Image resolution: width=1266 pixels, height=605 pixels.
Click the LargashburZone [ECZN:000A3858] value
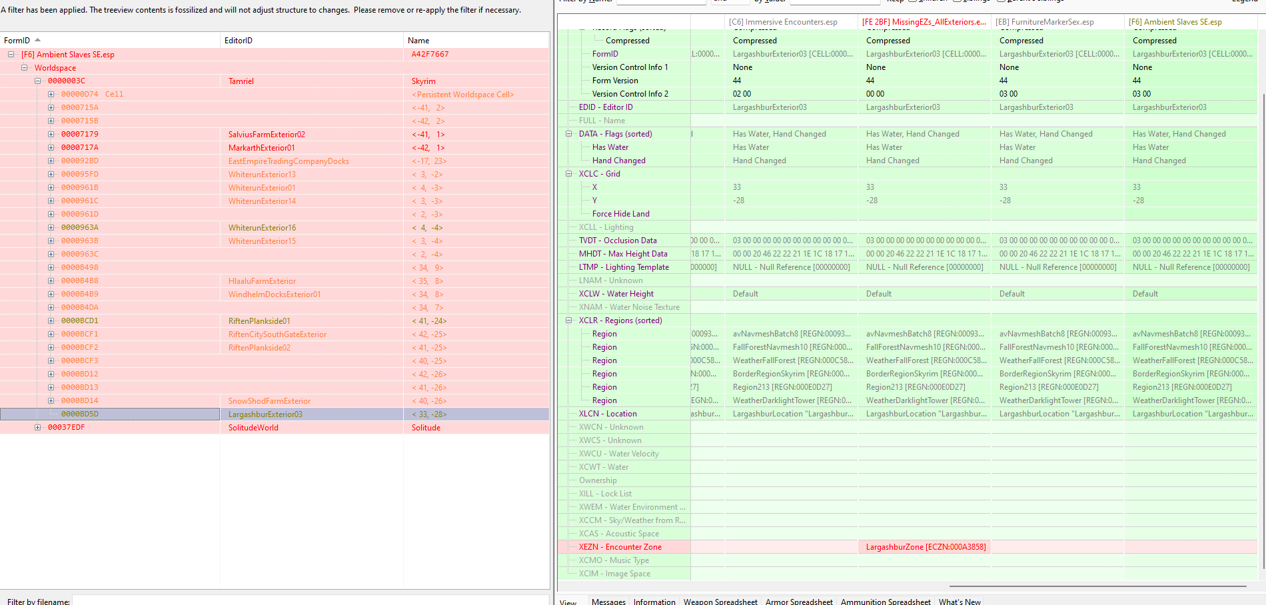pos(926,547)
